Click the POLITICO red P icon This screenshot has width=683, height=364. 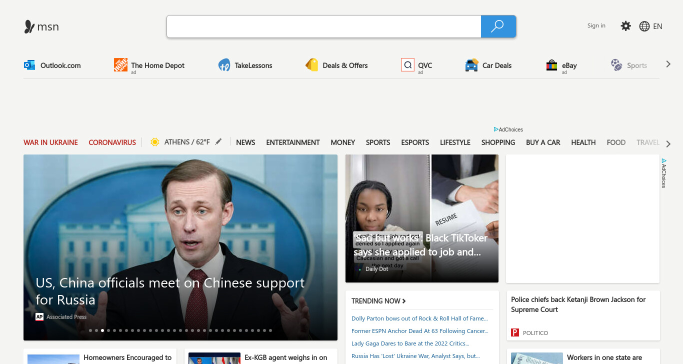click(x=515, y=332)
